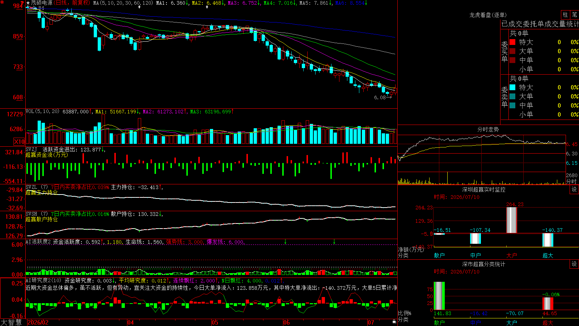
Task: Select 大户 category in 深圳超赢实时监控 chart
Action: (512, 255)
